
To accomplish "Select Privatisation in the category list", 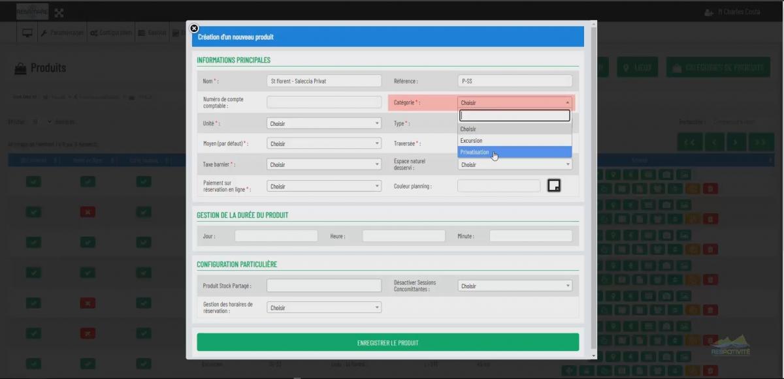I will tap(515, 152).
